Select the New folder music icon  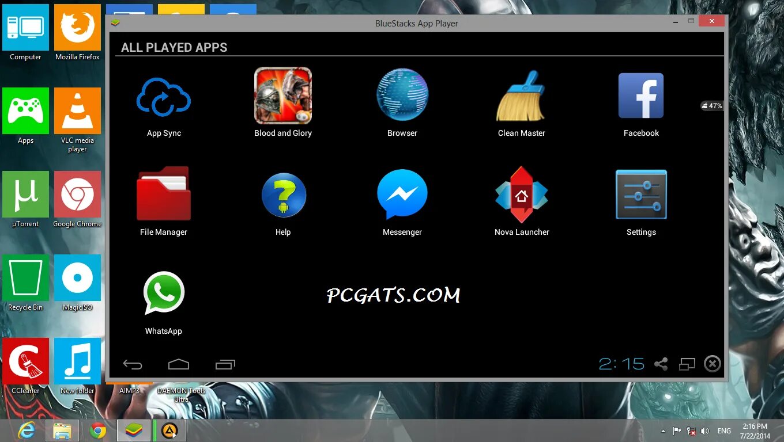point(77,366)
